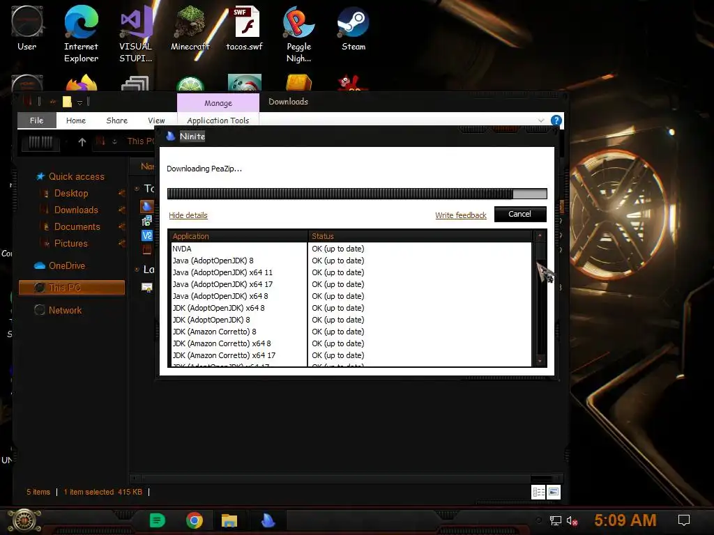Screen dimensions: 714x535
Task: Select This PC in the navigation pane
Action: [x=72, y=288]
